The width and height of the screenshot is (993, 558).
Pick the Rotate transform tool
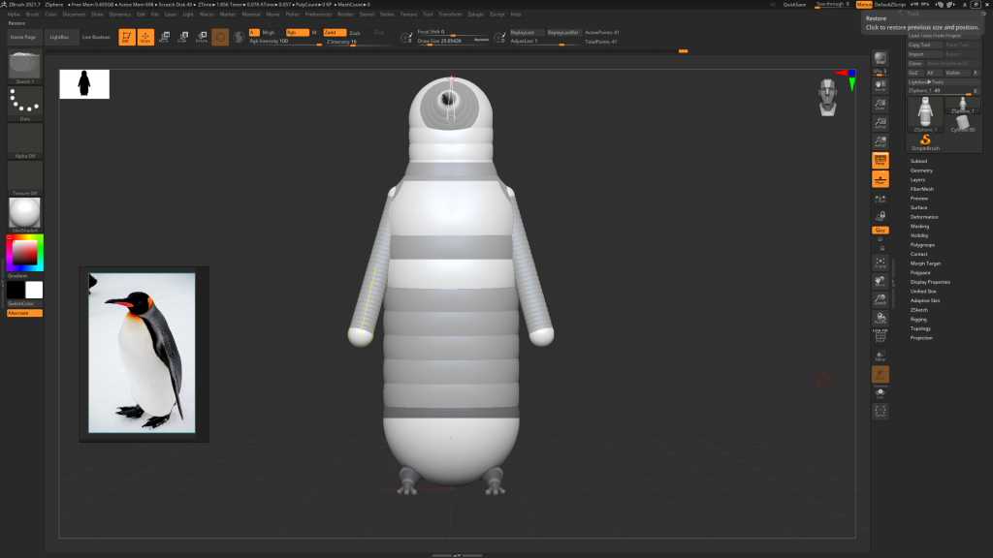[x=201, y=38]
